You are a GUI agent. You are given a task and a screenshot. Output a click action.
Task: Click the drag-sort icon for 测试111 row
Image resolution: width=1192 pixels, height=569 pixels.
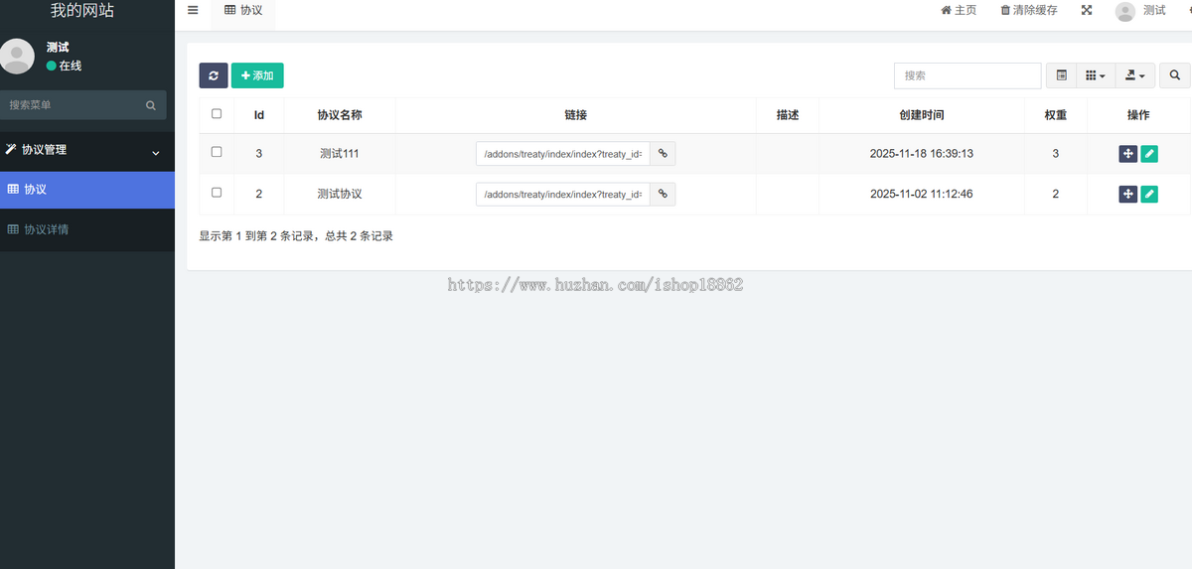[1127, 154]
